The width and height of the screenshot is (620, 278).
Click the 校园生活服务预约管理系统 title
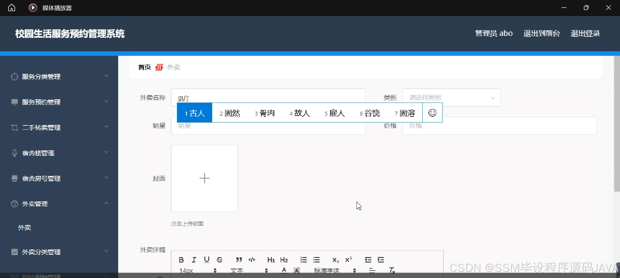click(70, 34)
